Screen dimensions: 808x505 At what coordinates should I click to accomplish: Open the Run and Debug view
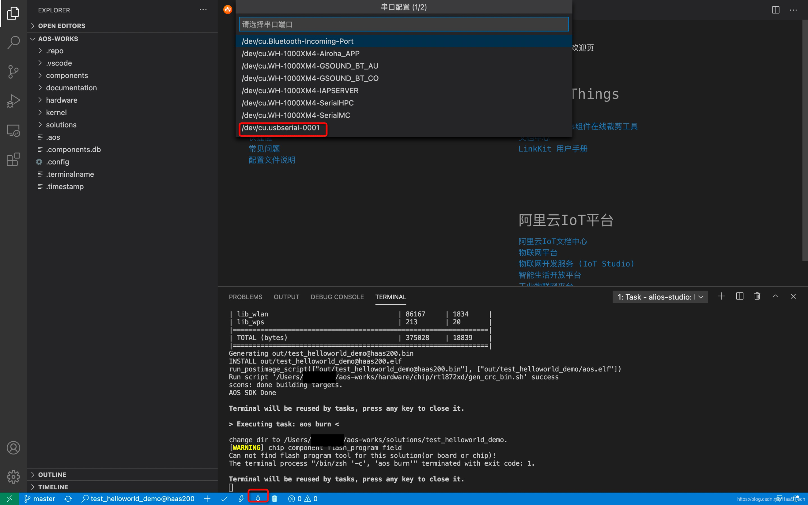click(13, 101)
